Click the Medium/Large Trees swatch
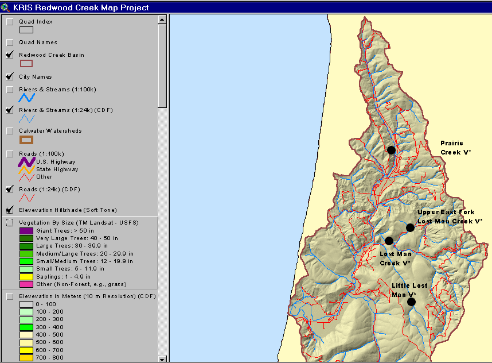This screenshot has height=363, width=492. click(x=26, y=254)
